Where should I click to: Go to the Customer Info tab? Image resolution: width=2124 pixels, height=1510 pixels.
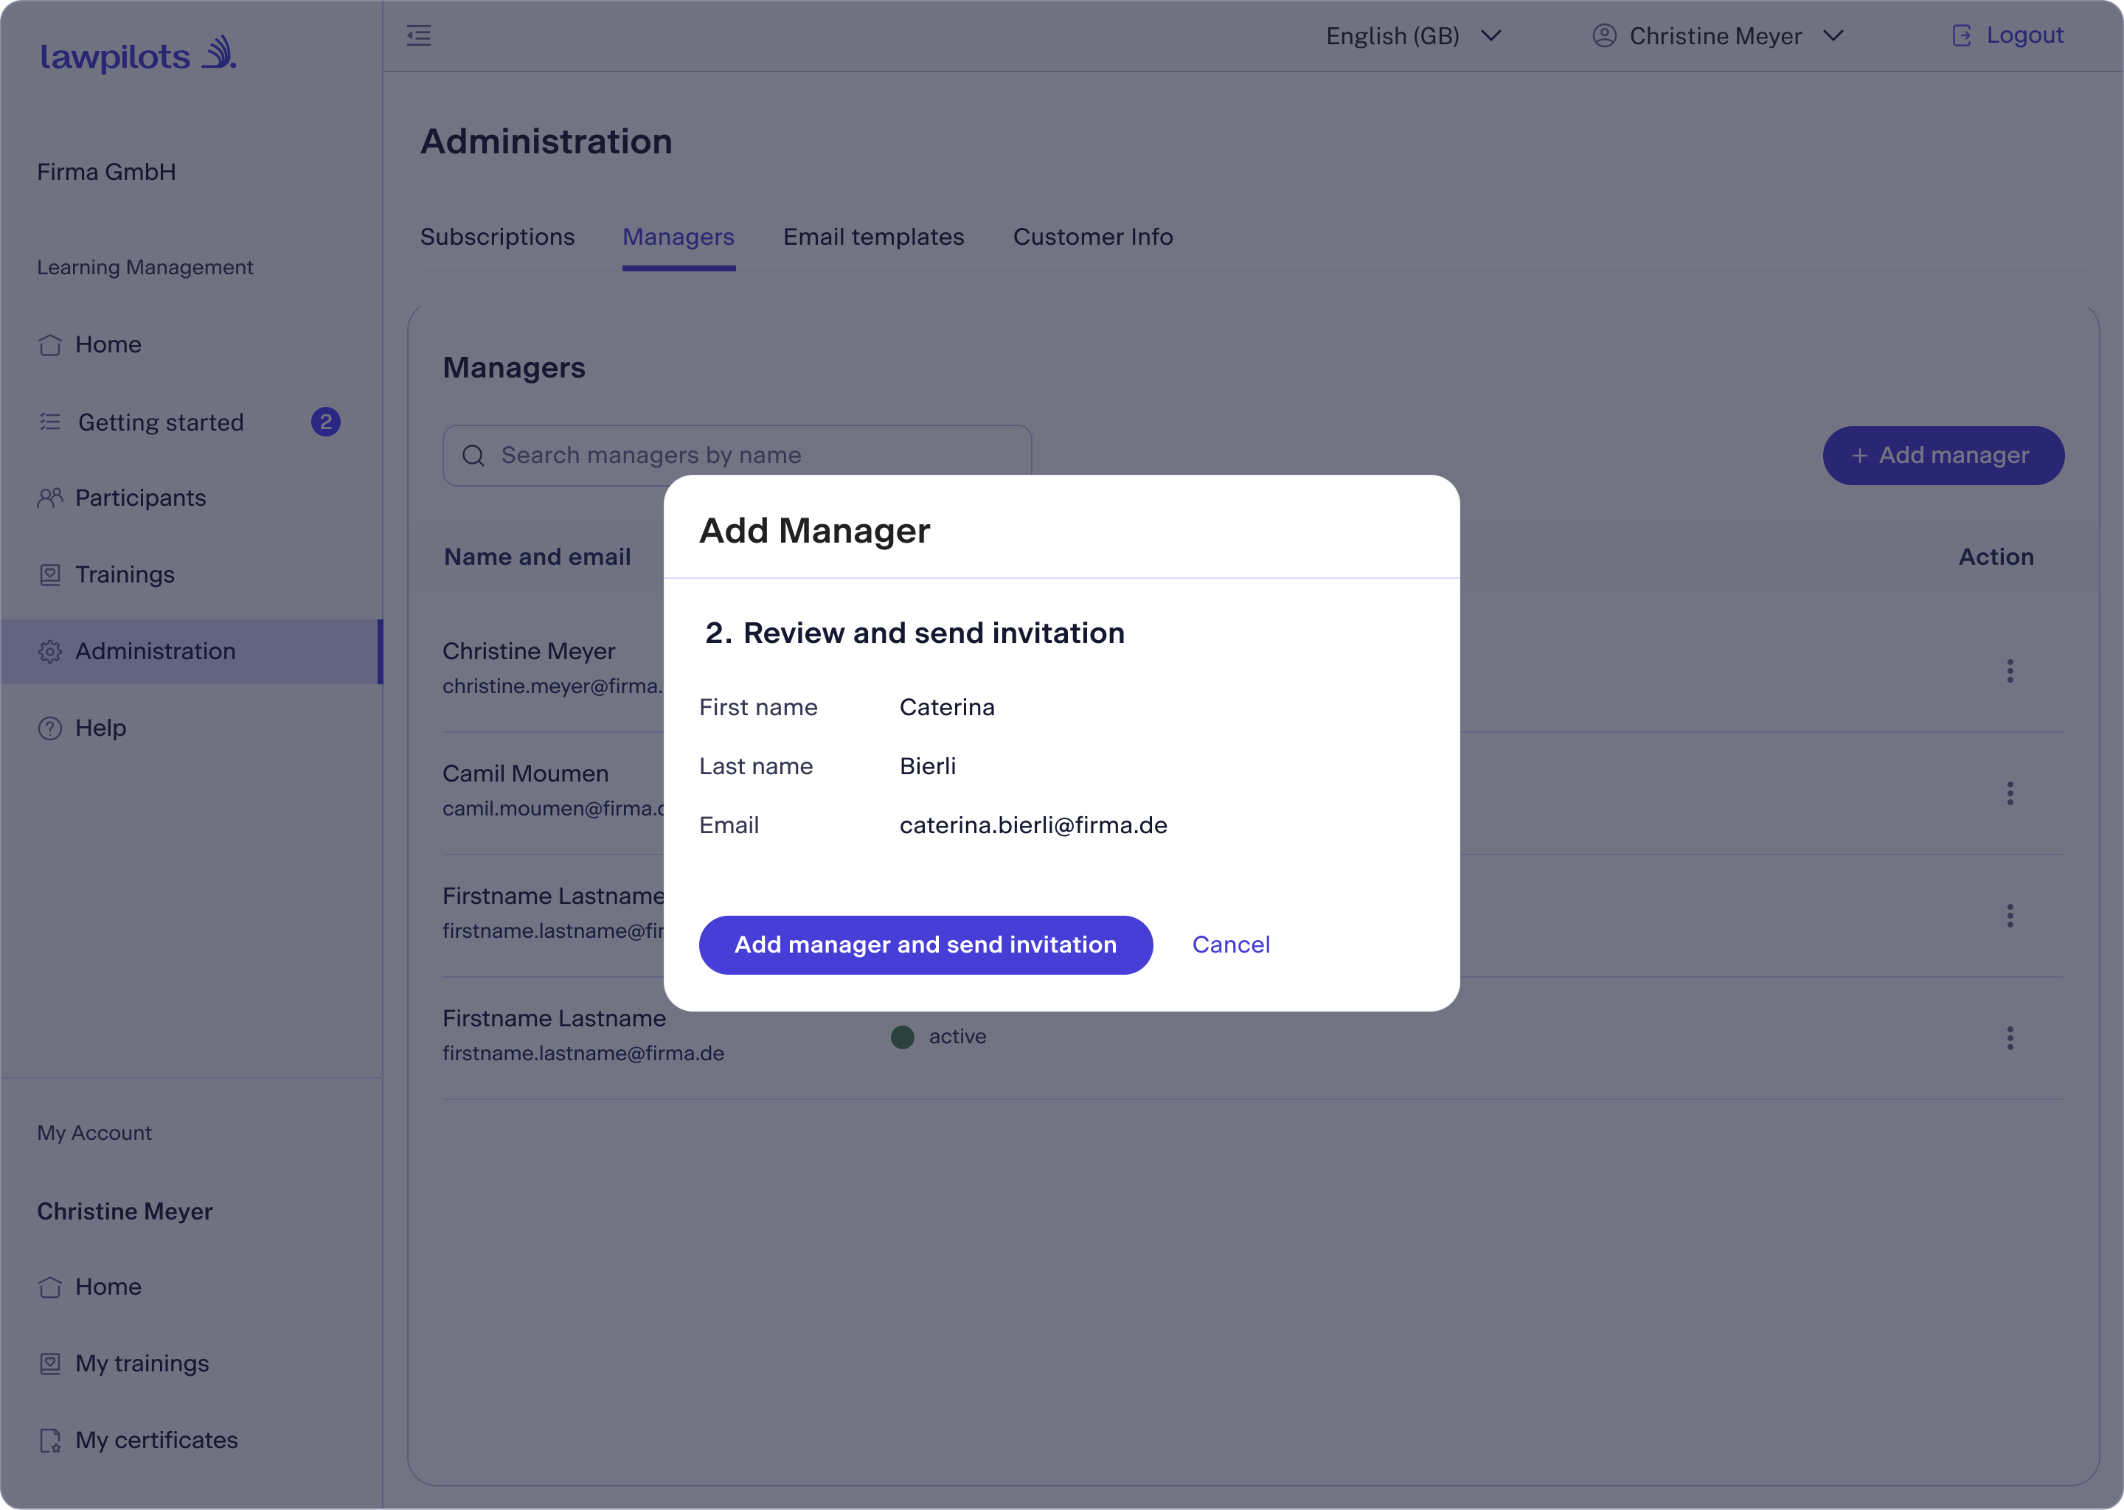(1093, 237)
